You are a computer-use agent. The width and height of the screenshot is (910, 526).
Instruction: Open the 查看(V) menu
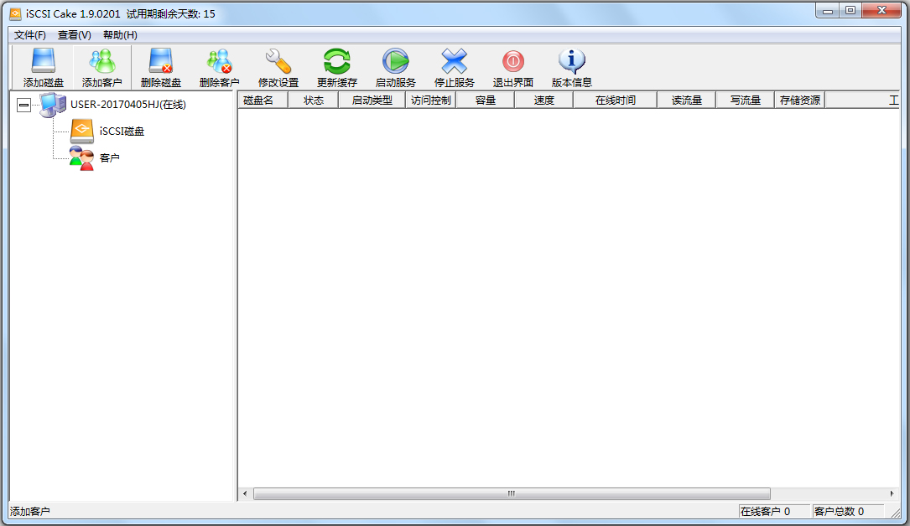pos(74,35)
